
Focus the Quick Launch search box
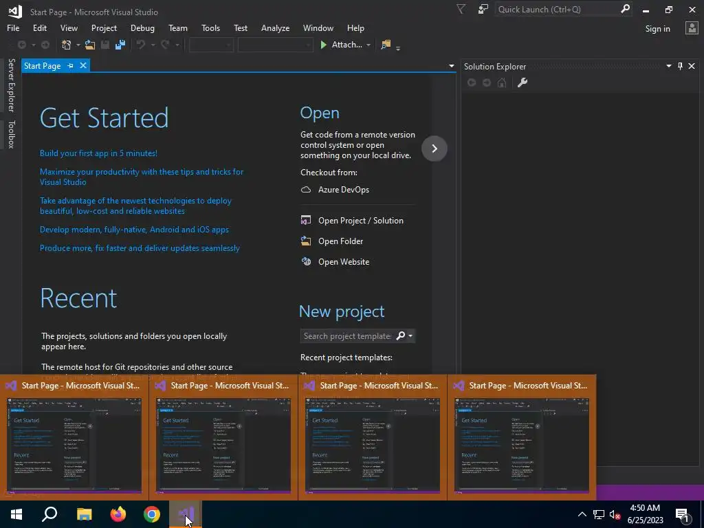tap(557, 9)
